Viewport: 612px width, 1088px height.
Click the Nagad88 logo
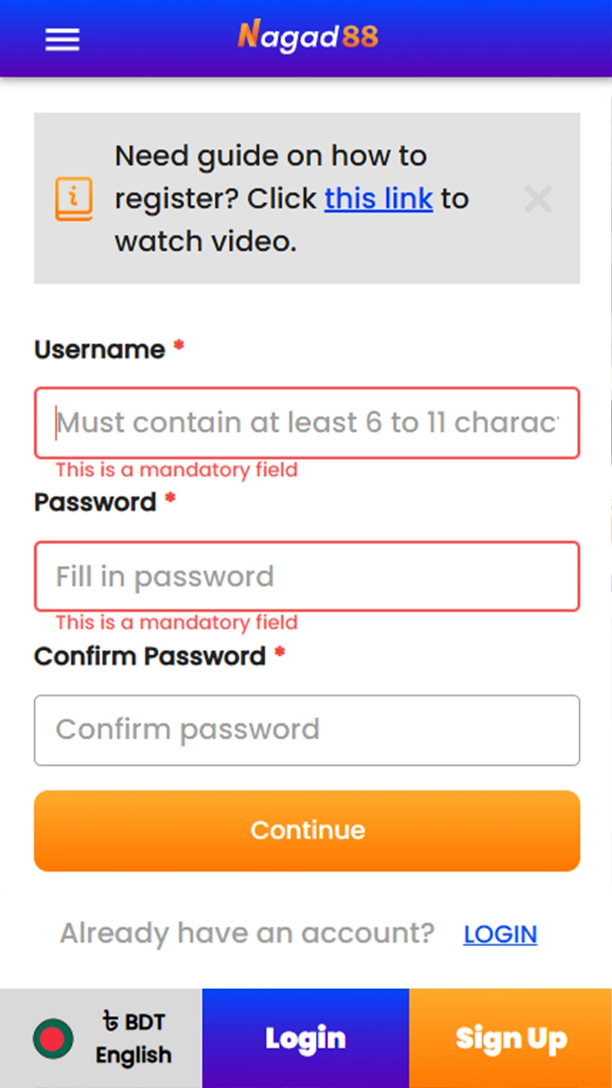(308, 37)
